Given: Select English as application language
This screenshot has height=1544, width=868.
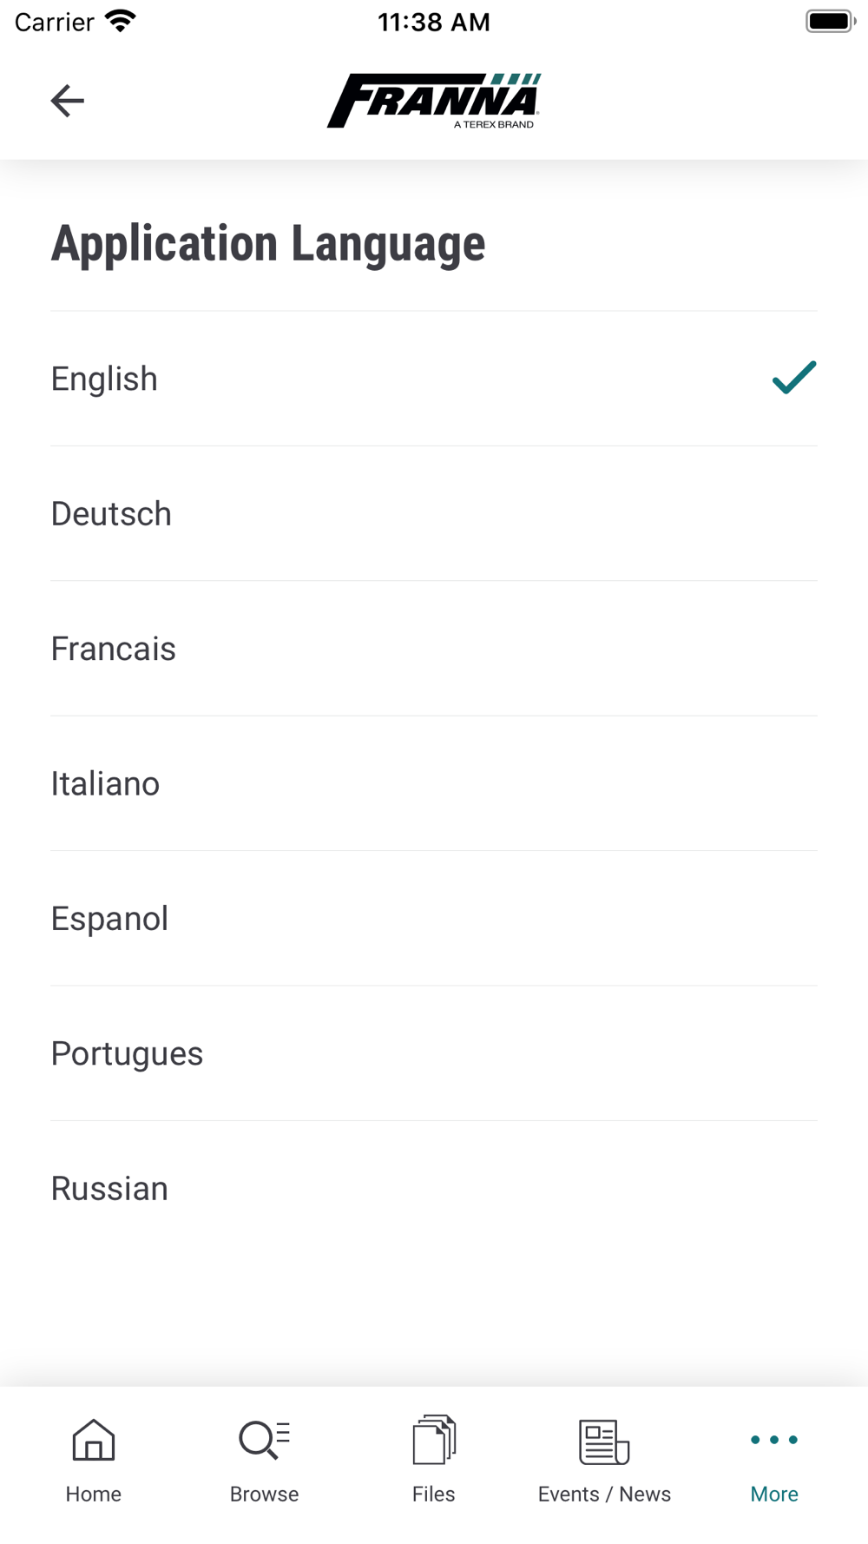Looking at the screenshot, I should coord(104,379).
